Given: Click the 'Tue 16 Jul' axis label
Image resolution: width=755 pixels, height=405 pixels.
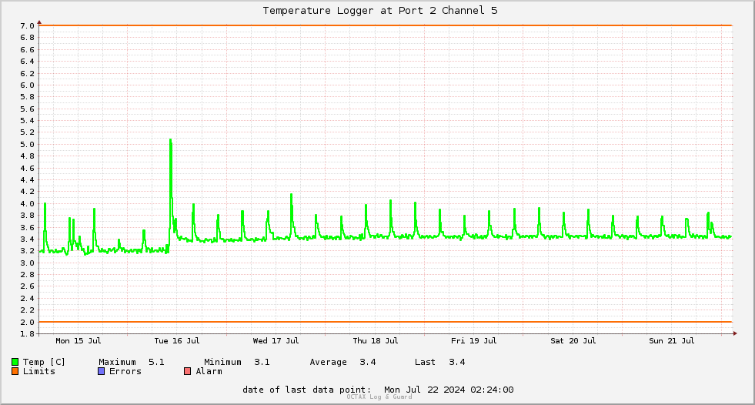Looking at the screenshot, I should pos(177,341).
